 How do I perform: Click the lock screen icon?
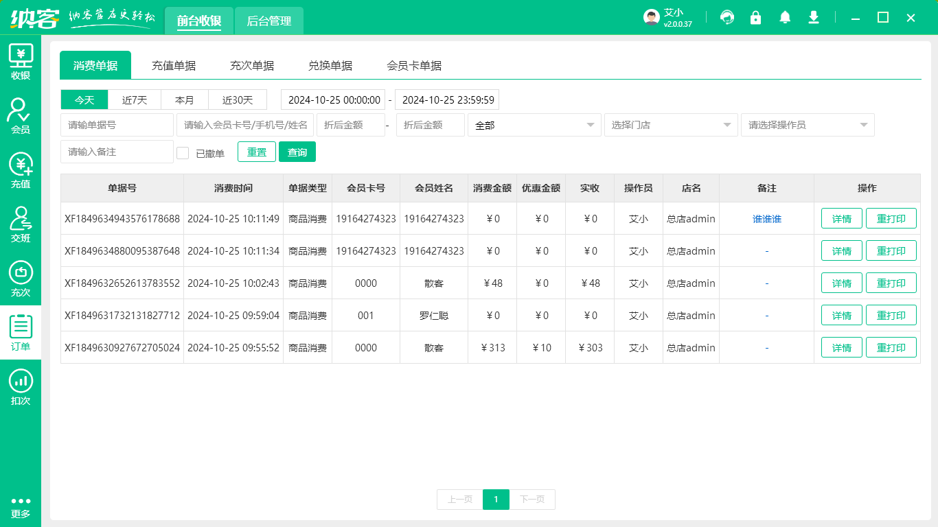coord(756,17)
